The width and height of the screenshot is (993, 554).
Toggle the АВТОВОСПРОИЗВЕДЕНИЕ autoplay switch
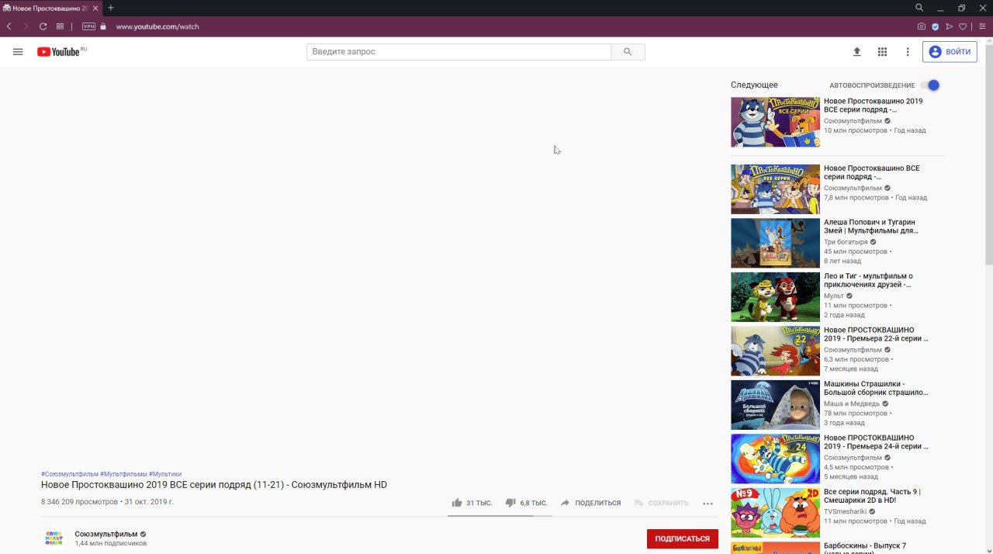[x=930, y=85]
